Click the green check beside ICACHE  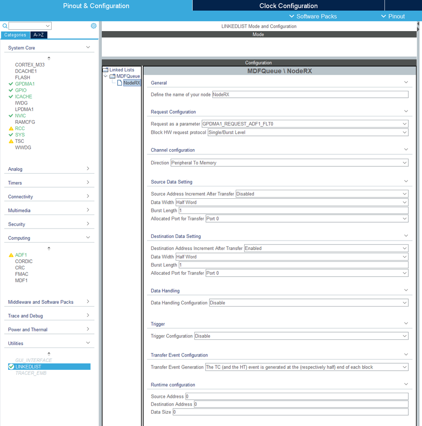tap(11, 96)
